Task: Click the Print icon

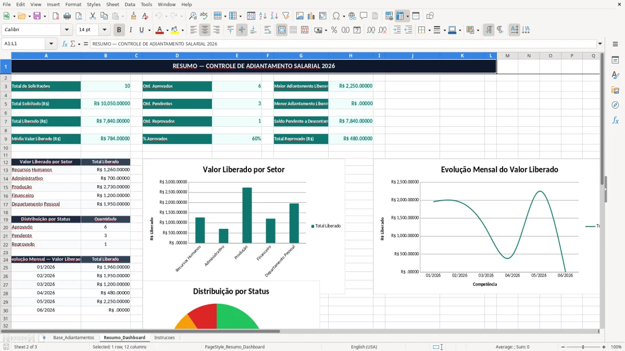Action: 67,16
